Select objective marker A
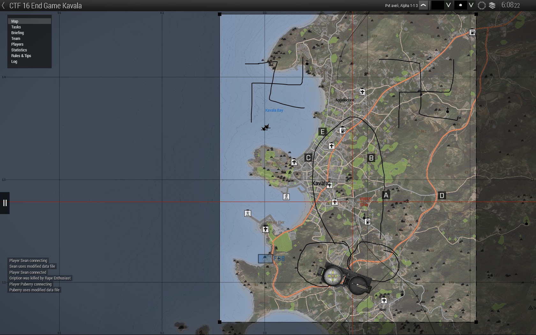536x335 pixels. (x=386, y=195)
